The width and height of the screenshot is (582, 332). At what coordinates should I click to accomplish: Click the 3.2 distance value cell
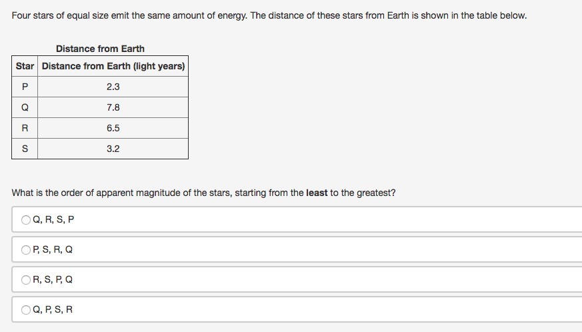113,149
